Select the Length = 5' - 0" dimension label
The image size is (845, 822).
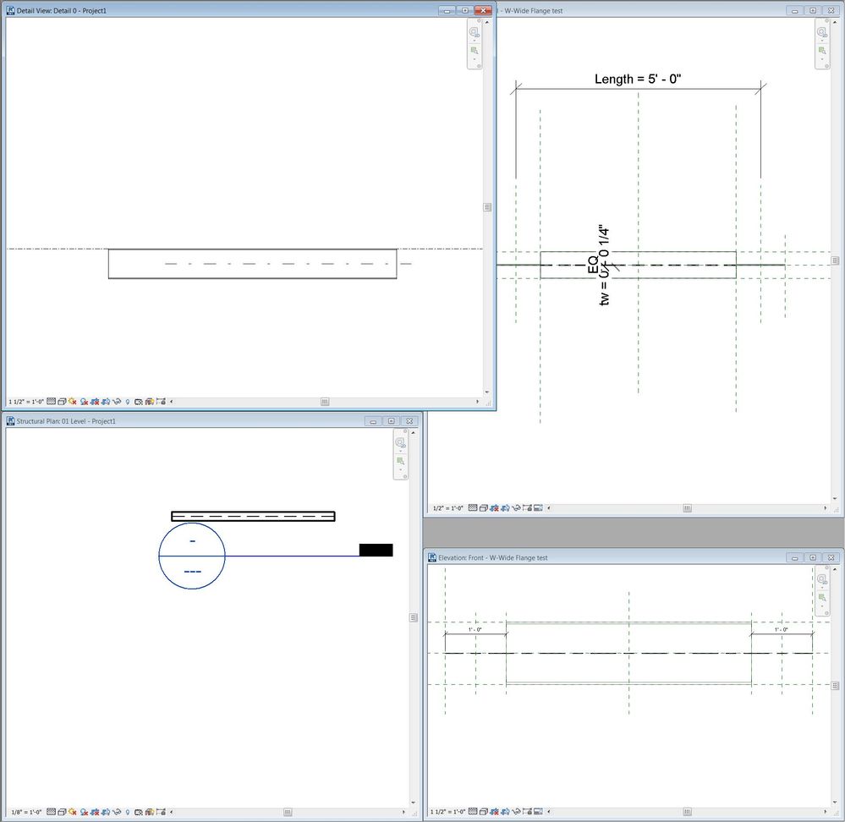(638, 79)
